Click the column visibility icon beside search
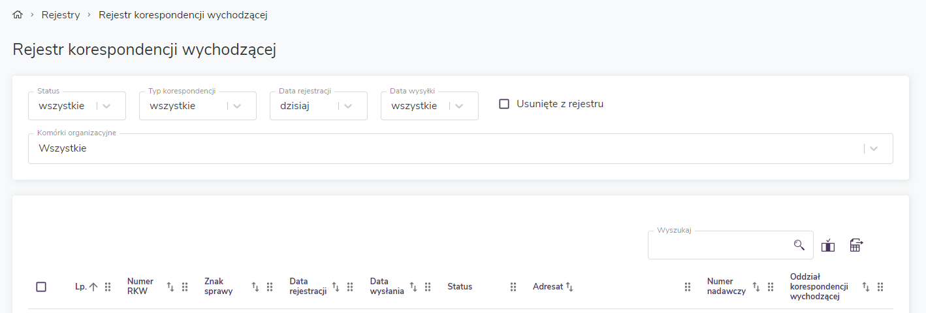 coord(828,245)
